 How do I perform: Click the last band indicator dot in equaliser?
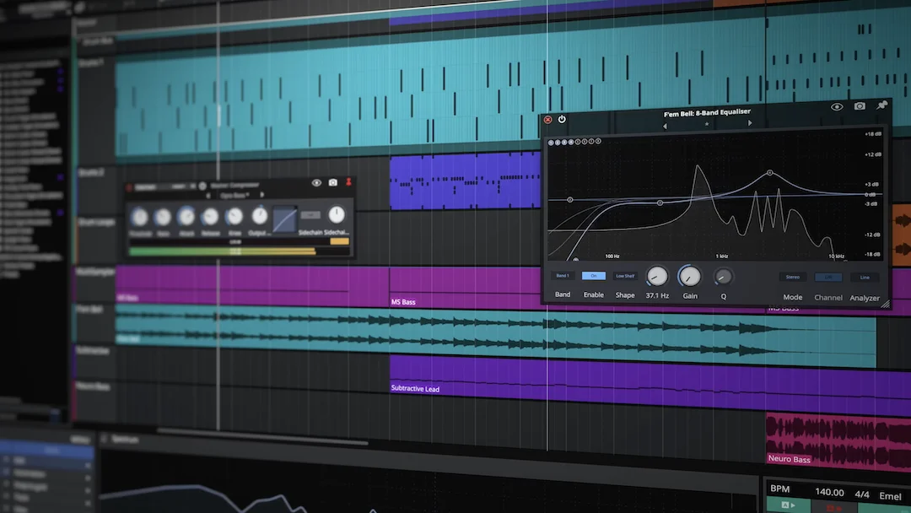(598, 141)
